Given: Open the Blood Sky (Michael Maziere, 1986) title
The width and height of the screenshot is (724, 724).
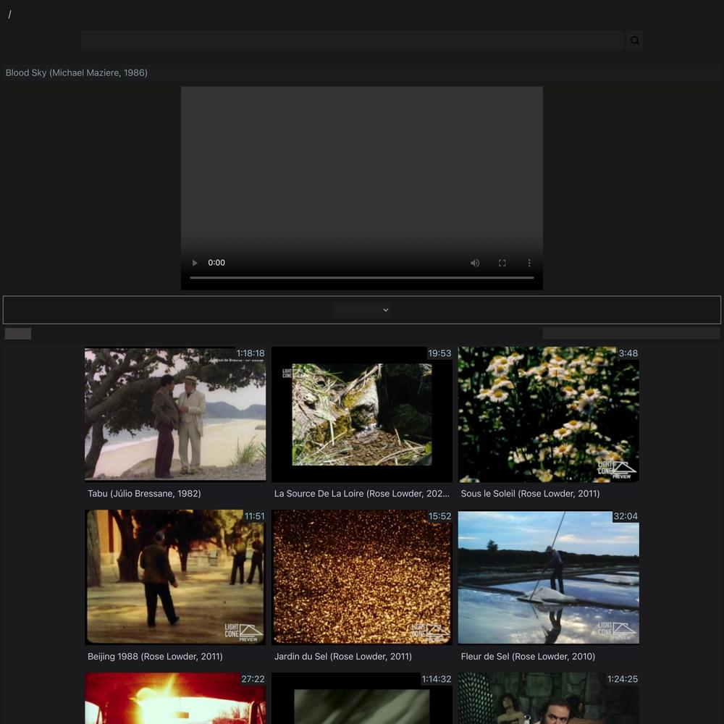Looking at the screenshot, I should coord(77,73).
